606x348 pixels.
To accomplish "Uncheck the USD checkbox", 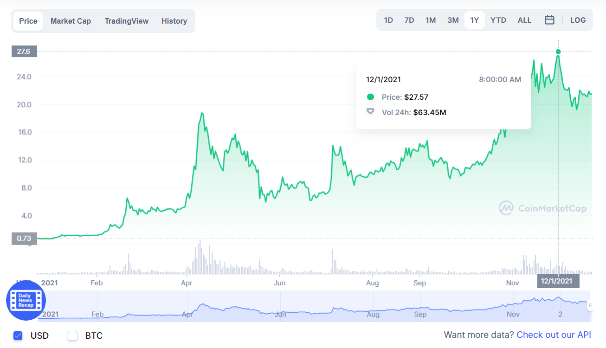I will [x=18, y=335].
